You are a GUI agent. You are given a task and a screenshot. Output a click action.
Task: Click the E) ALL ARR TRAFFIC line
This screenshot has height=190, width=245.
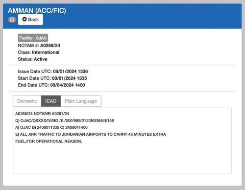pos(91,134)
